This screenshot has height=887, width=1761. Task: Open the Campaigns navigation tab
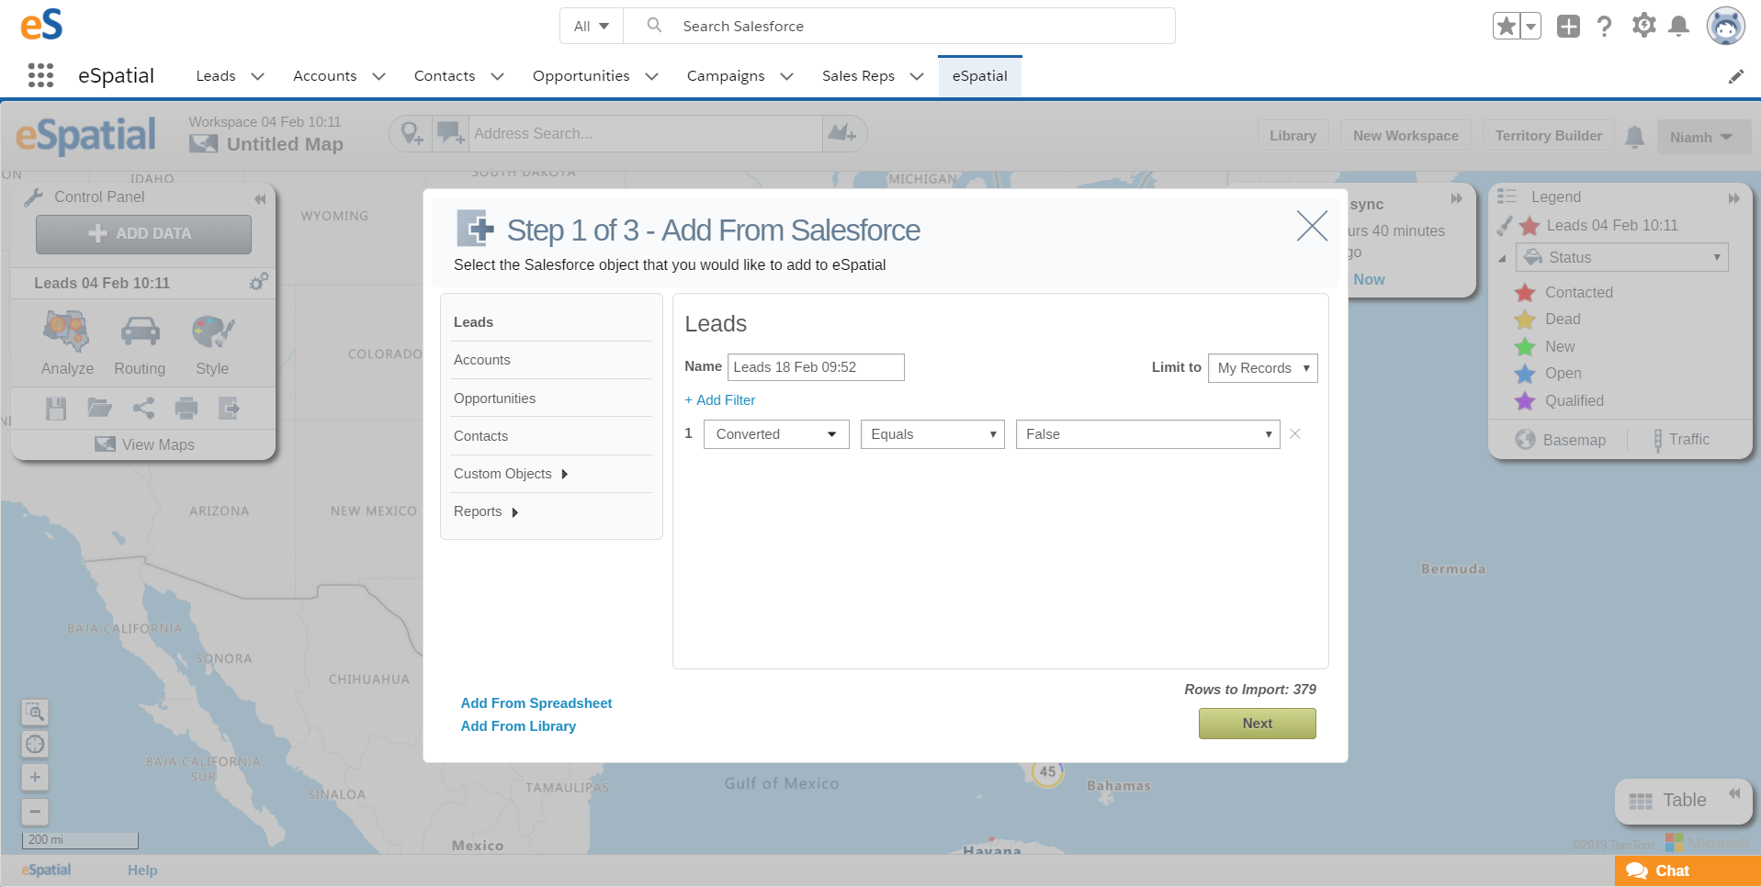[x=726, y=76]
